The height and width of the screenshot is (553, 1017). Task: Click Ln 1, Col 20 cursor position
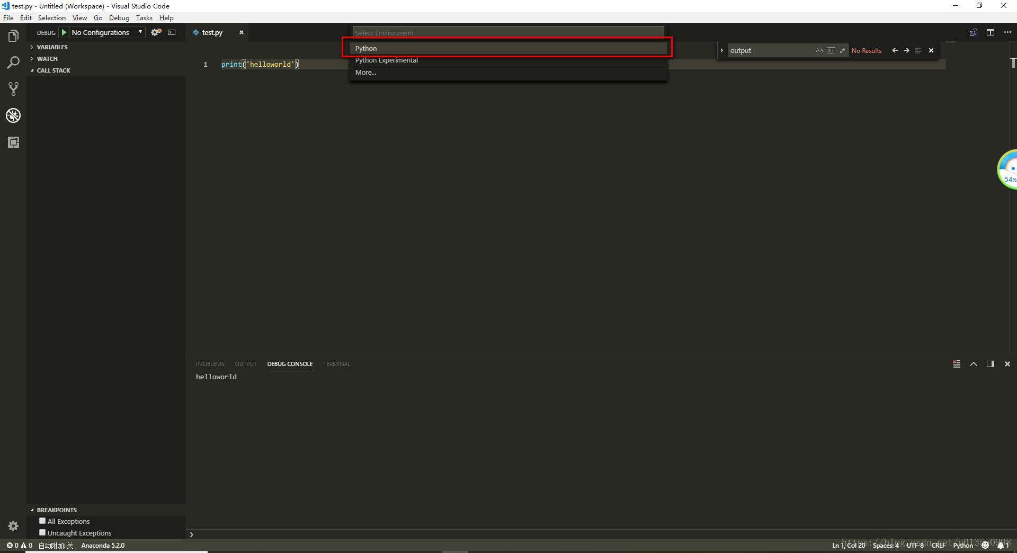(849, 545)
